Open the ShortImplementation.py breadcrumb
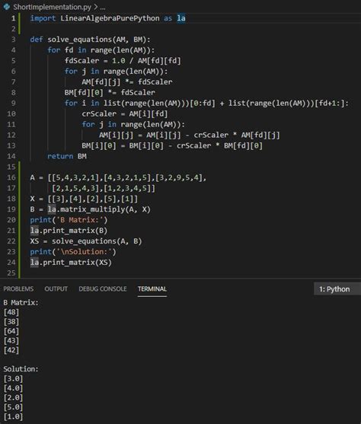361x424 pixels. pyautogui.click(x=53, y=7)
